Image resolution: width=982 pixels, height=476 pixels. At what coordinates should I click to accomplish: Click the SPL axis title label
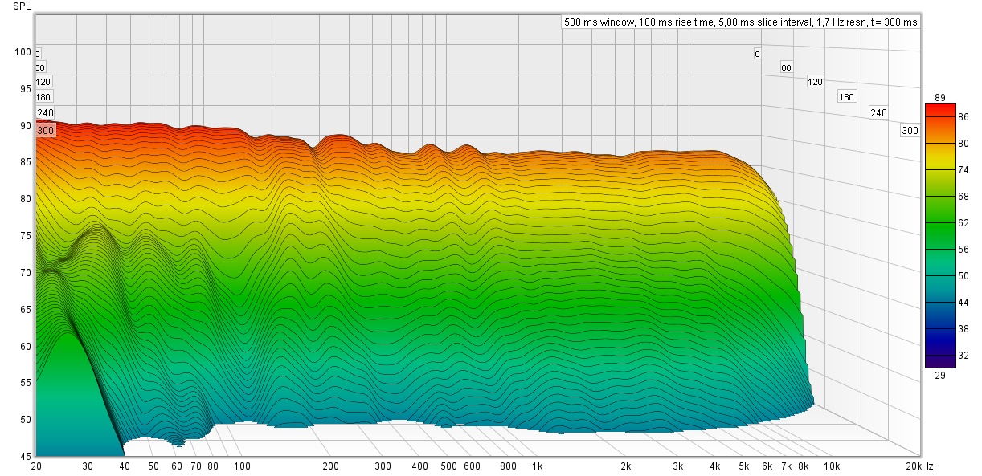point(22,6)
